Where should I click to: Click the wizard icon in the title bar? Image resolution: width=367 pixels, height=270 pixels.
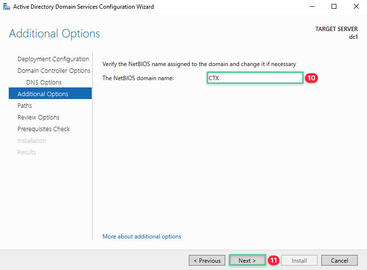[x=7, y=7]
